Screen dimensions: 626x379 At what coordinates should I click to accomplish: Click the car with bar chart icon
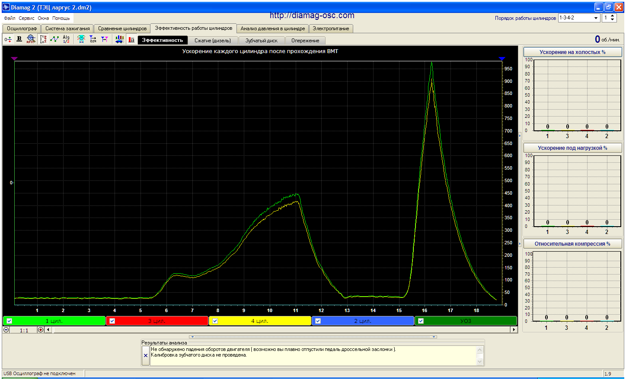pos(120,39)
